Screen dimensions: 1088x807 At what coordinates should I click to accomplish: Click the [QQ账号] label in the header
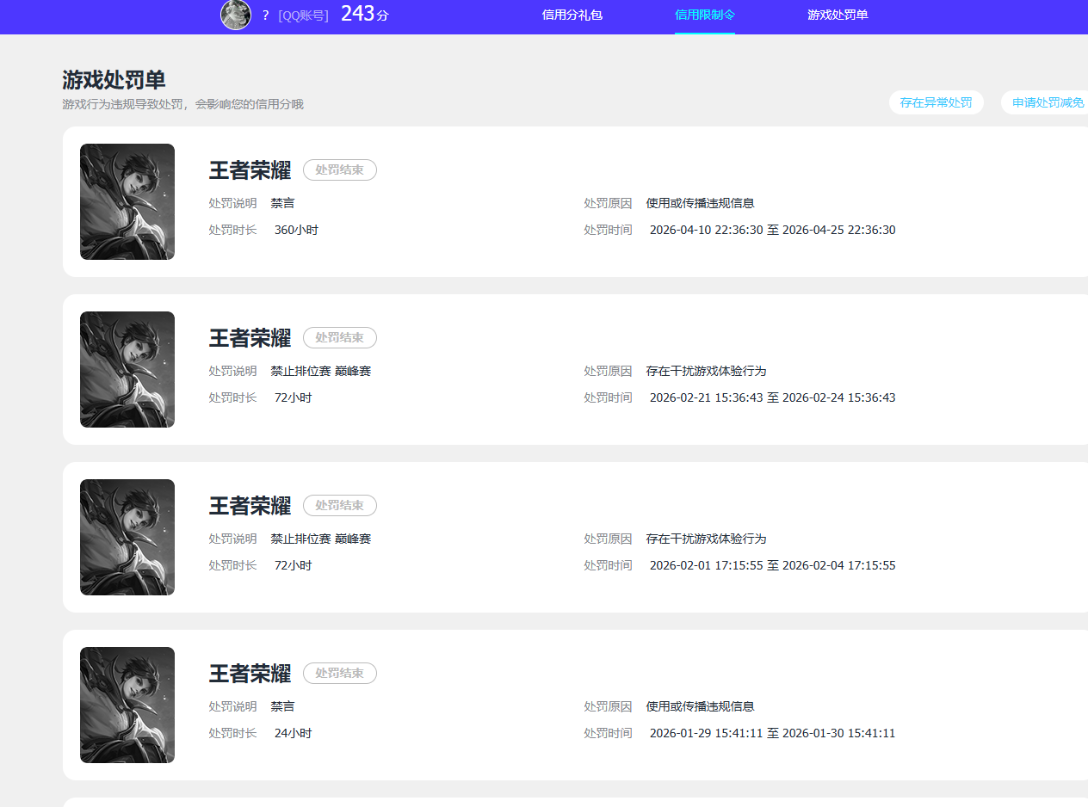click(303, 15)
